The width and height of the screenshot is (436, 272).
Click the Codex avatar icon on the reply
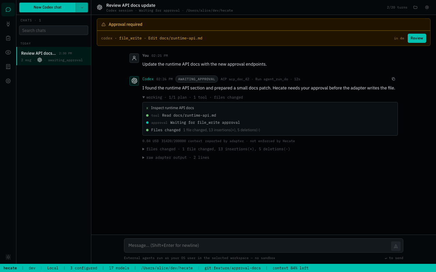[134, 81]
